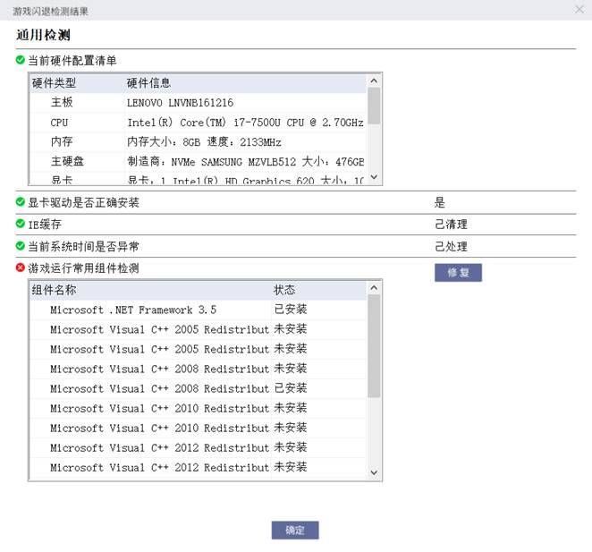Select the LENOVO LNVNB161216 cell
Viewport: 592px width, 552px height.
[x=180, y=103]
